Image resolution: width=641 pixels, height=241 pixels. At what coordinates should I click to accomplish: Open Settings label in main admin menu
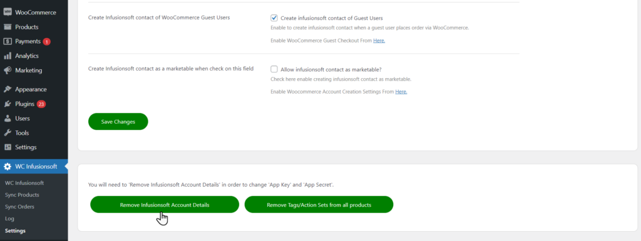click(x=26, y=147)
